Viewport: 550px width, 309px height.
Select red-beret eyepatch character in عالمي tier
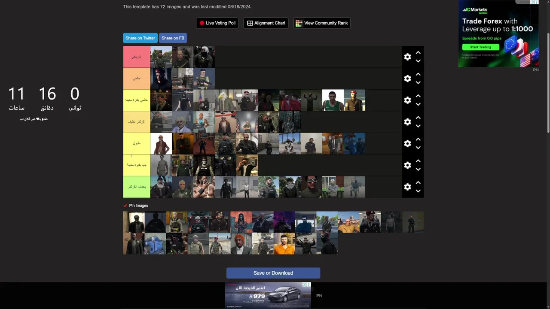161,79
